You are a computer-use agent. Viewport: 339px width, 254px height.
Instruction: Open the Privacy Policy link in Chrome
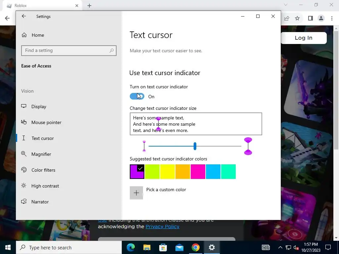click(x=162, y=227)
